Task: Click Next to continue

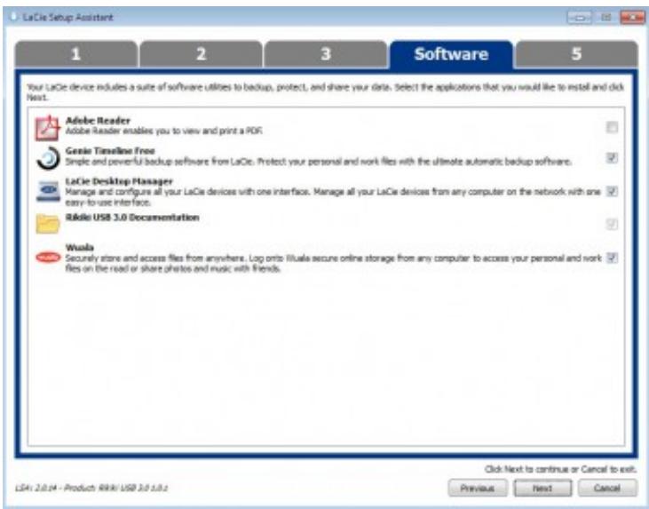Action: pos(542,489)
